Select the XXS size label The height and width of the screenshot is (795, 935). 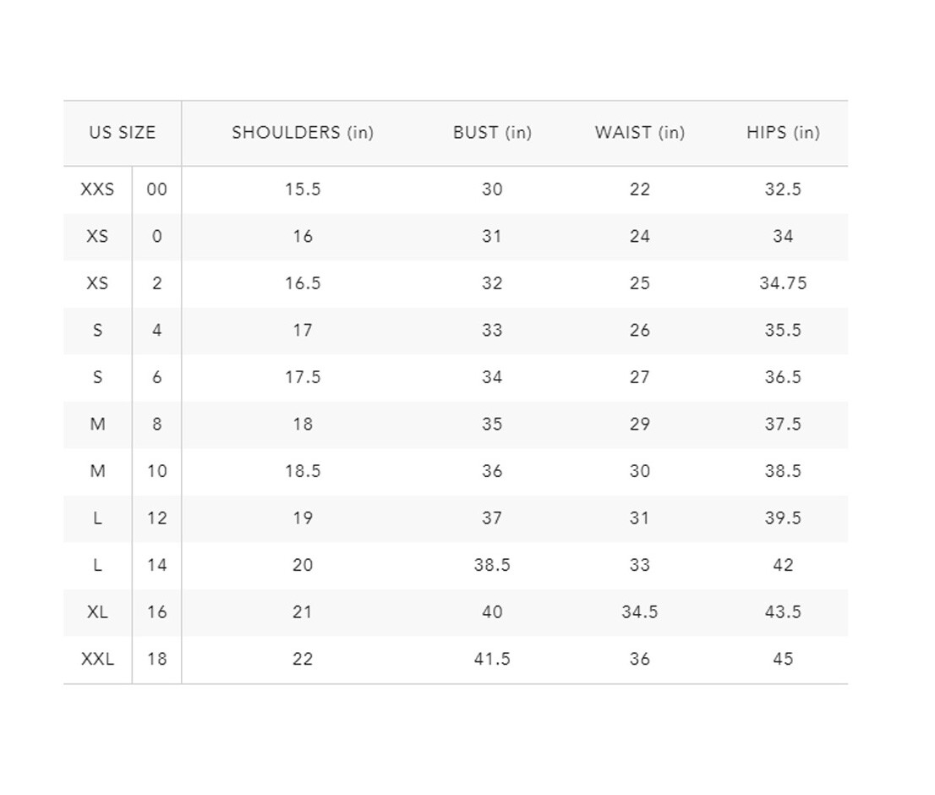pyautogui.click(x=97, y=189)
